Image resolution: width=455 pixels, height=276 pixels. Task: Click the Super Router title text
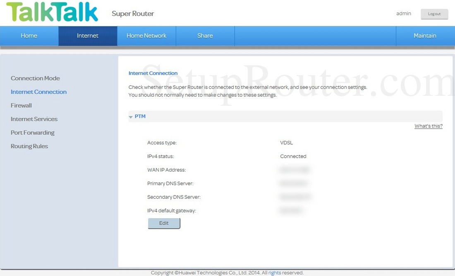[133, 14]
